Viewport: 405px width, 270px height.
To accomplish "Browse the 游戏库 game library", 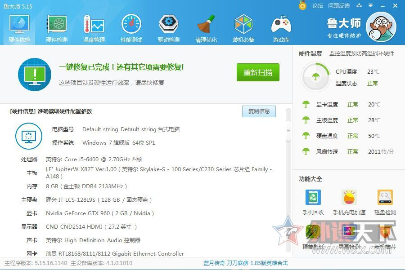I will coord(280,27).
